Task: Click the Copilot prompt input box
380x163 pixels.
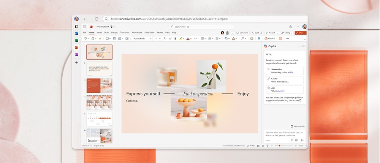Action: coord(285,136)
